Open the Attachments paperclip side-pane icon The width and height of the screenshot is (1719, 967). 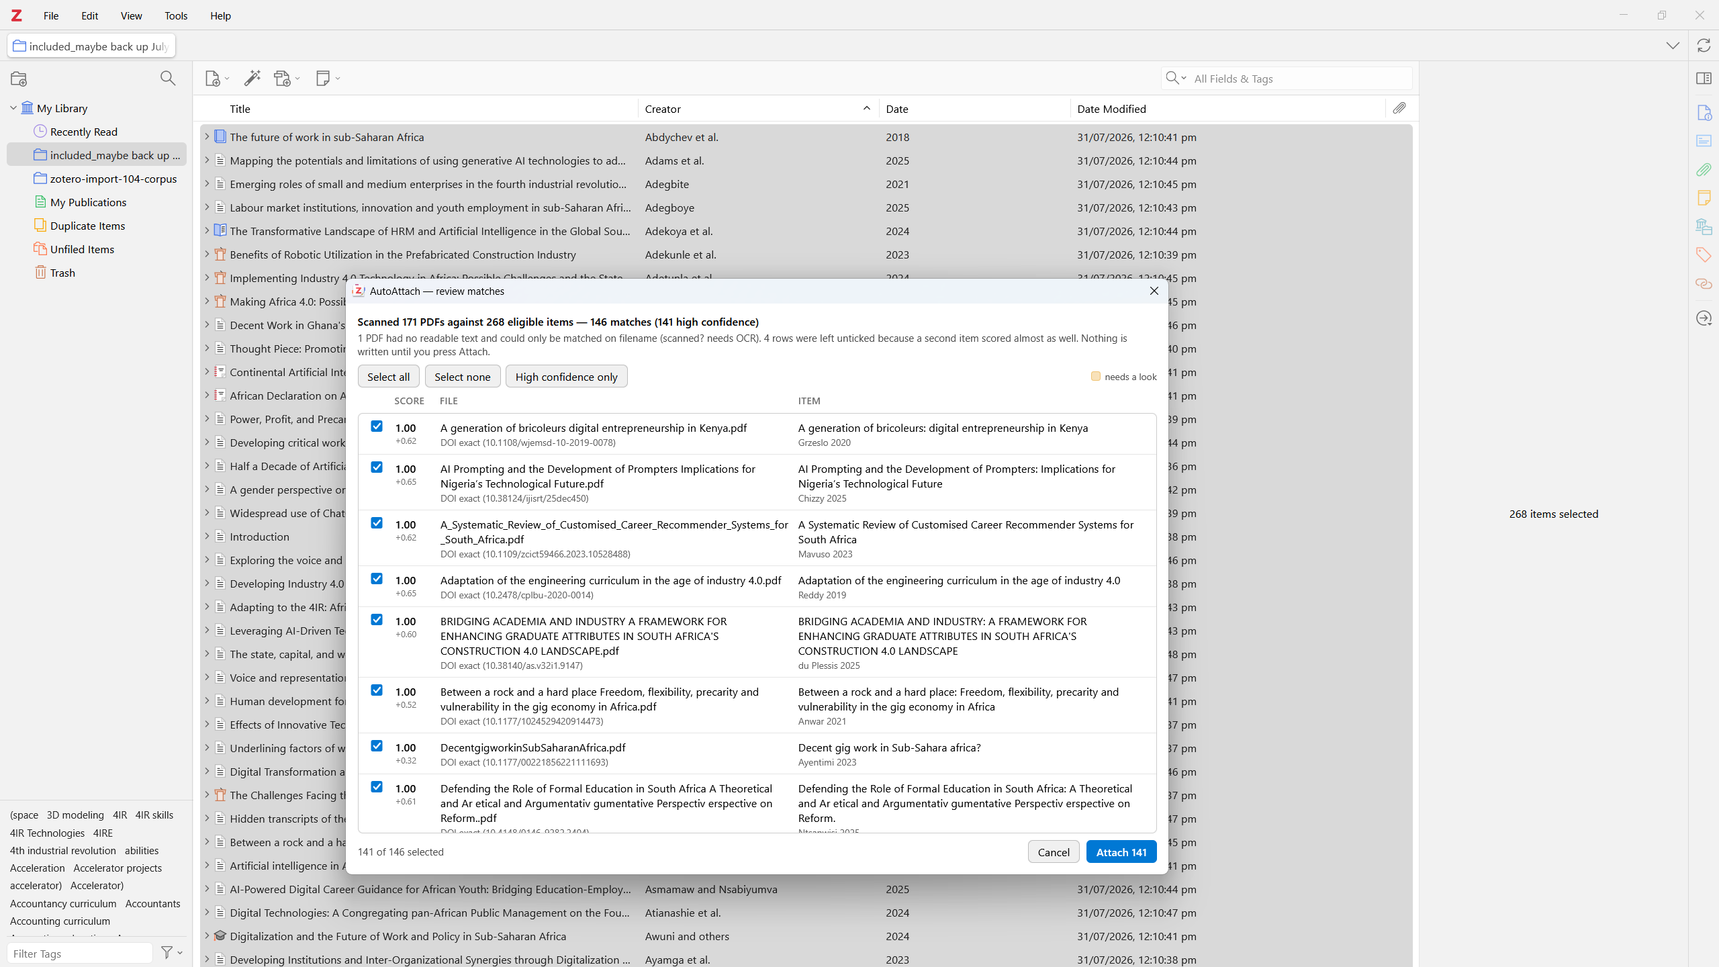(x=1704, y=170)
